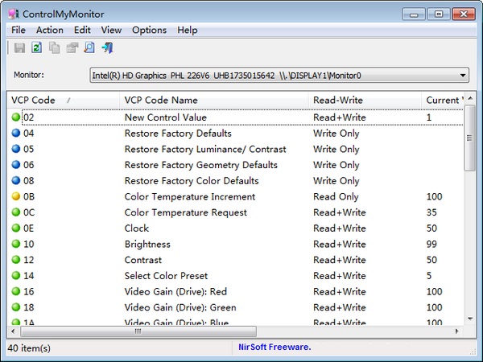The width and height of the screenshot is (483, 362).
Task: Click the Exit toolbar icon
Action: (107, 48)
